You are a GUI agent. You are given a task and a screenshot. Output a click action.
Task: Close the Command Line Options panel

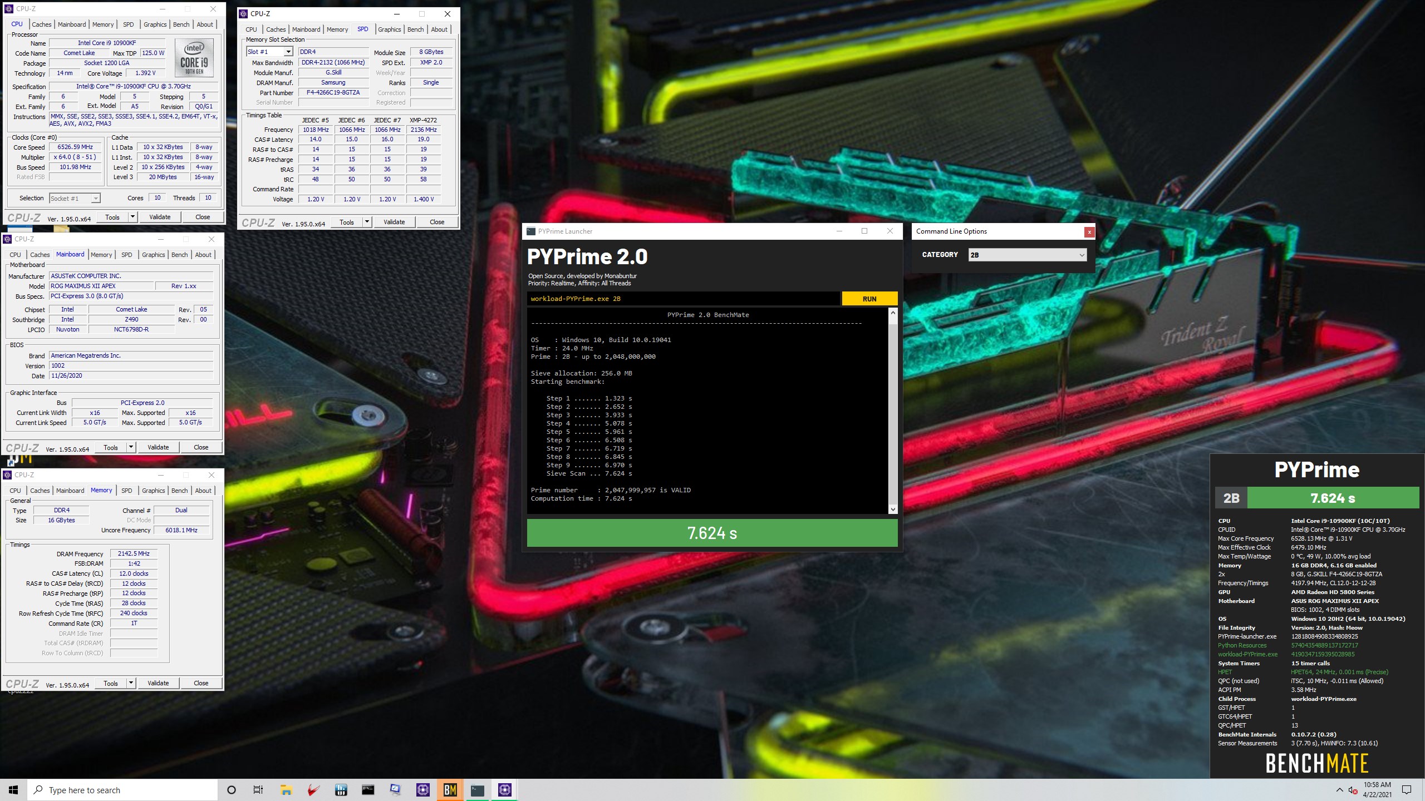pos(1089,232)
